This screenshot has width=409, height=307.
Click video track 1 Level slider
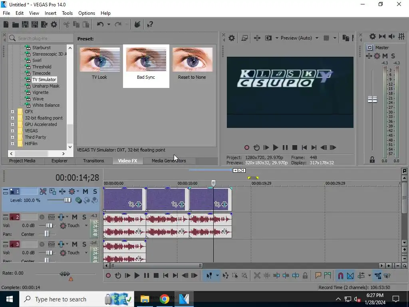coord(67,200)
